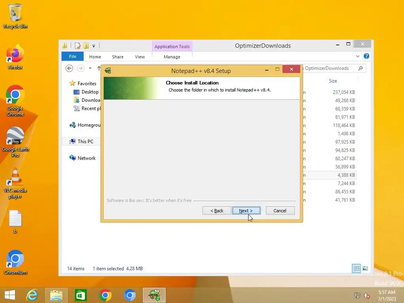
Task: Open the Customize Quick Access Toolbar dropdown
Action: [x=94, y=46]
